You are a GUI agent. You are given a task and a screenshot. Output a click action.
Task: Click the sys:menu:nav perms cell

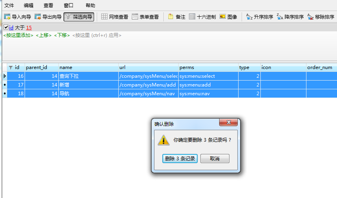point(208,93)
